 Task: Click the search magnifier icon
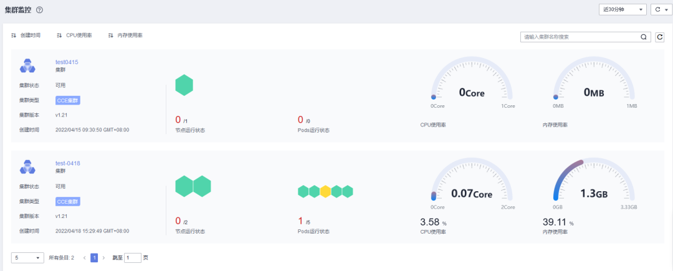point(643,37)
